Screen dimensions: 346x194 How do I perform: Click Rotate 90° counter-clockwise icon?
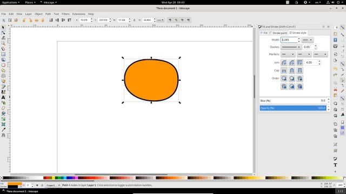(x=24, y=20)
